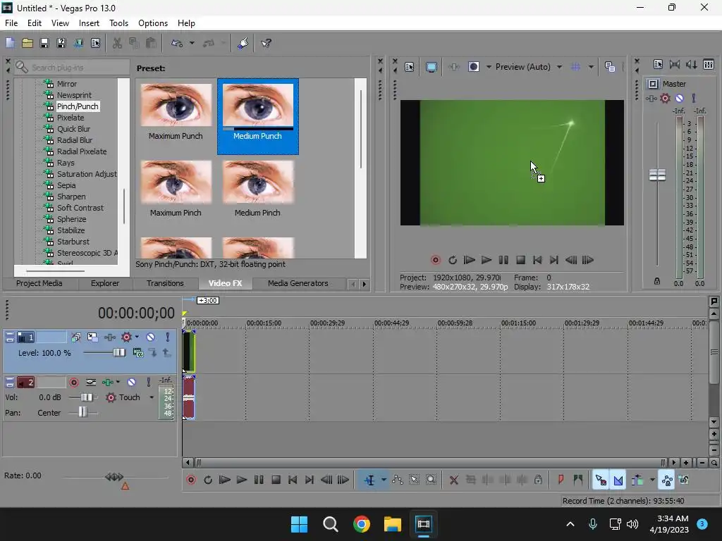Open Video Preview project properties icon
The image size is (722, 541).
pos(410,67)
